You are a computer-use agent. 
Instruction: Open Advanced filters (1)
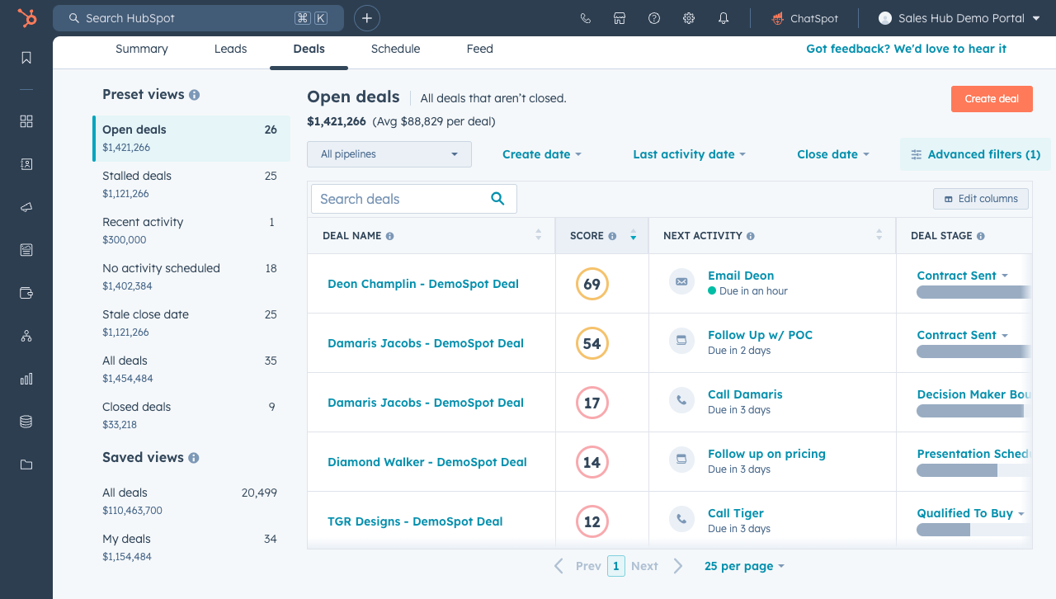pos(975,154)
